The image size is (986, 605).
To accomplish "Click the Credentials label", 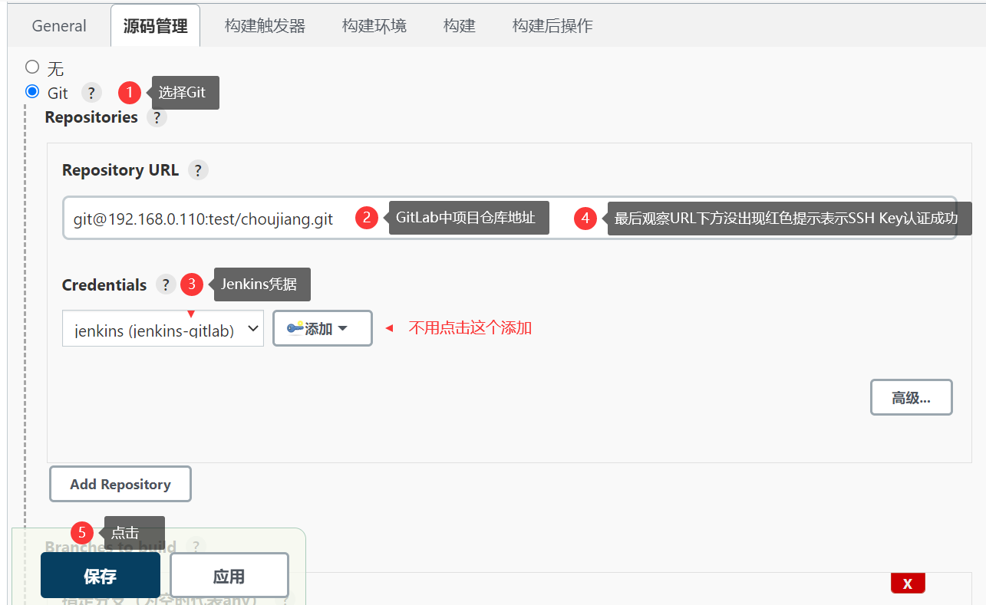I will tap(104, 284).
